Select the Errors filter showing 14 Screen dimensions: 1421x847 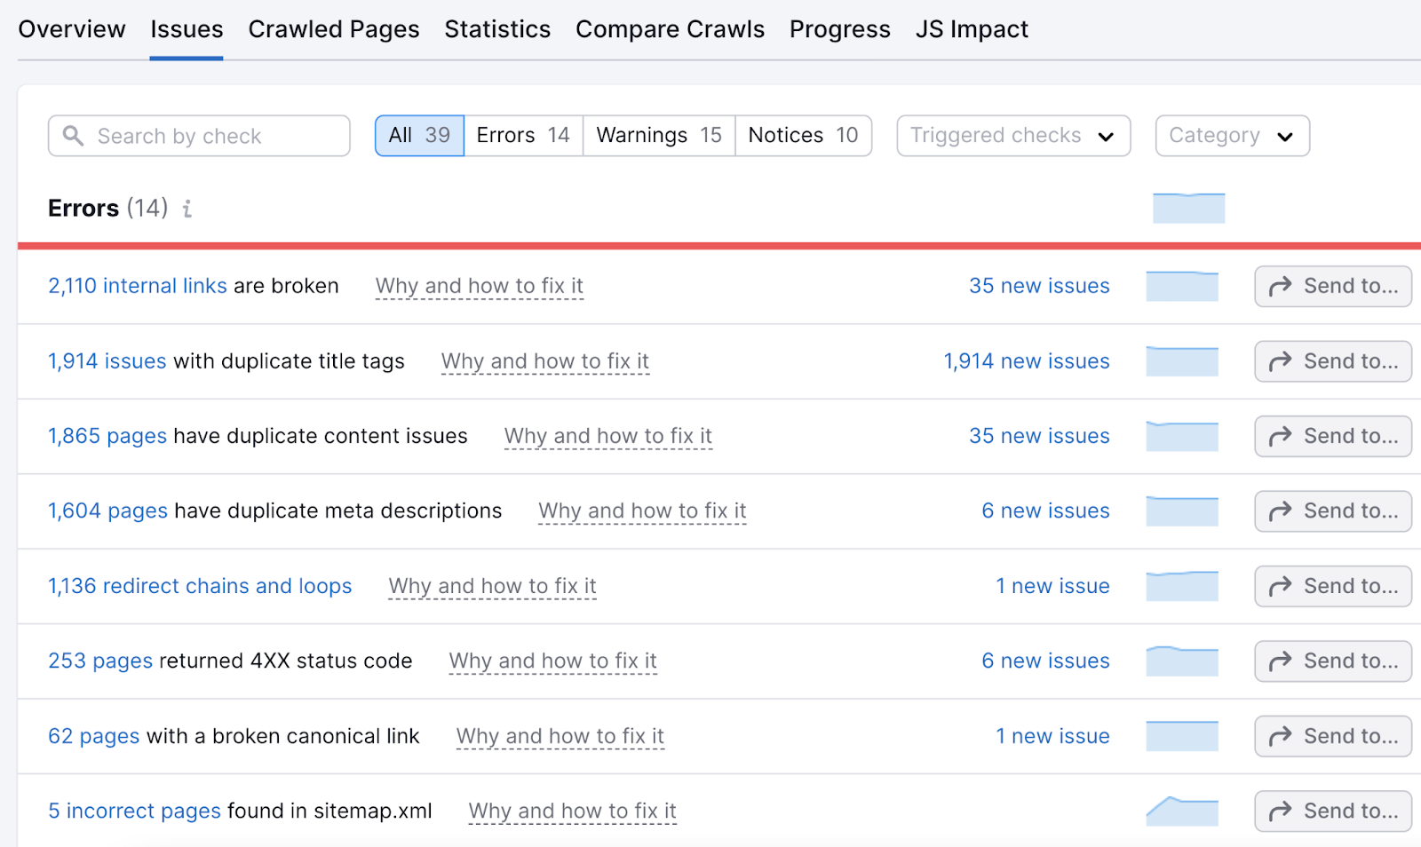522,135
